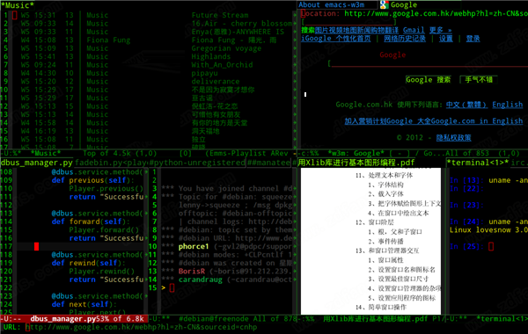The image size is (528, 334).
Task: Place cursor on def forward(self) line
Action: click(x=91, y=221)
